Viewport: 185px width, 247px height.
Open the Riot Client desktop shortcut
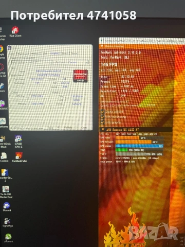(x=15, y=32)
